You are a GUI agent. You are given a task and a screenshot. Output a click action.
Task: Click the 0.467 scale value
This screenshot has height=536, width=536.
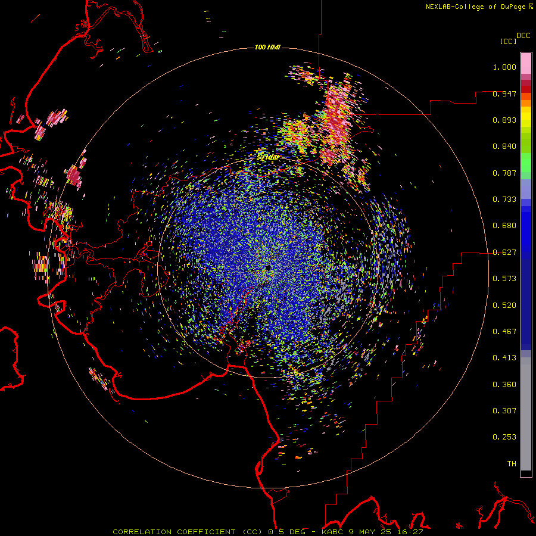pyautogui.click(x=504, y=332)
